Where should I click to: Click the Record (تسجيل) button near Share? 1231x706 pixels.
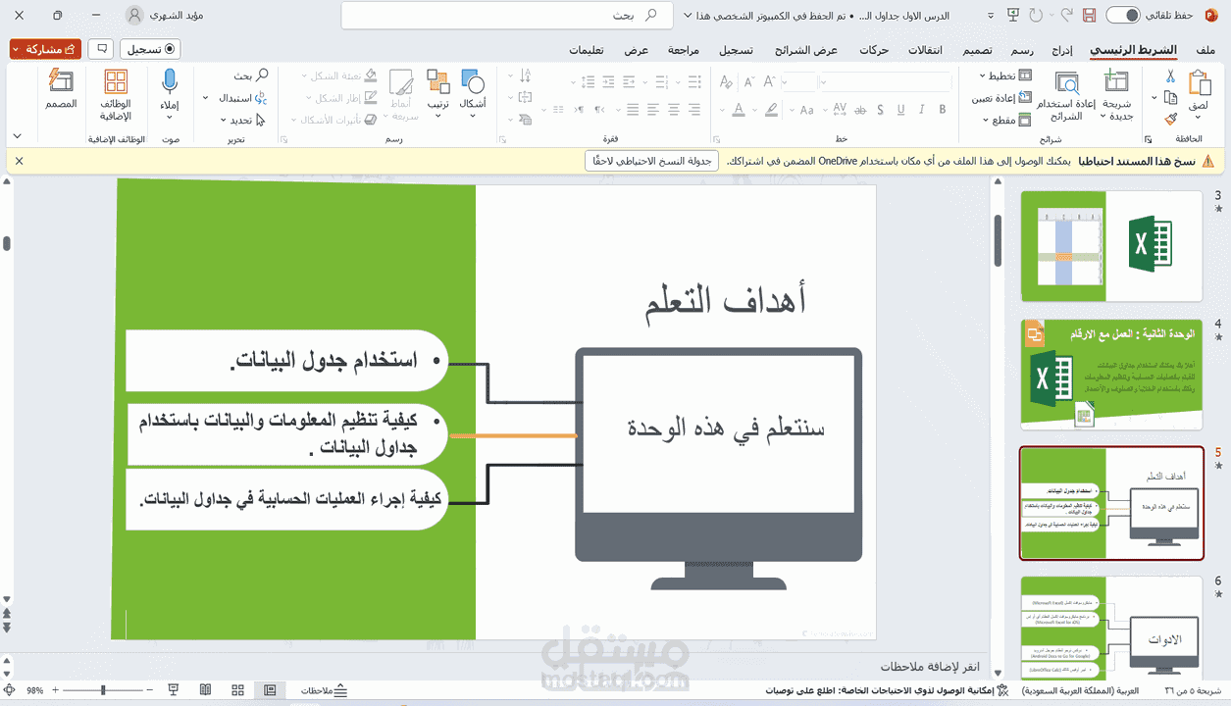click(x=150, y=49)
